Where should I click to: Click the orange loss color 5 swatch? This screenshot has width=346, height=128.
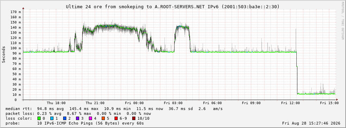(x=103, y=119)
